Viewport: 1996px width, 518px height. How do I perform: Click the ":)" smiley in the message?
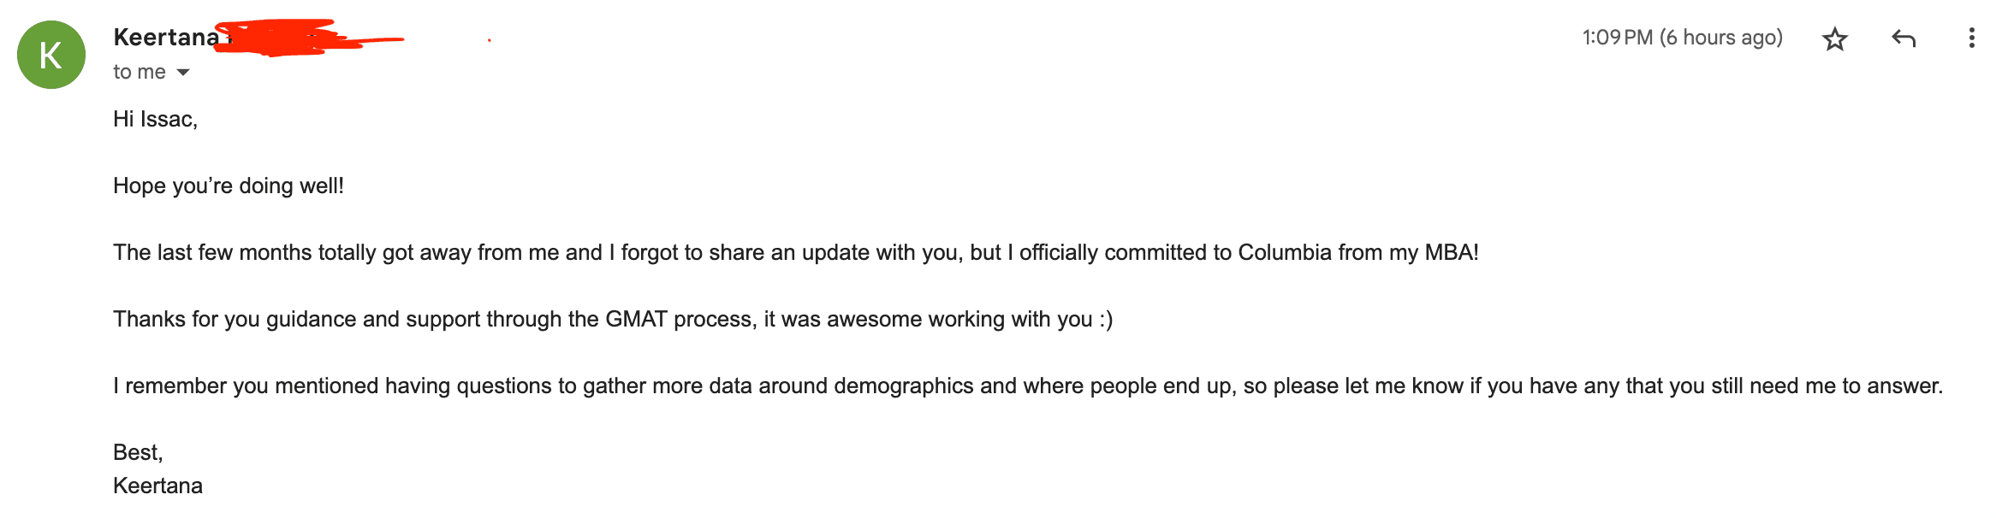(1106, 319)
